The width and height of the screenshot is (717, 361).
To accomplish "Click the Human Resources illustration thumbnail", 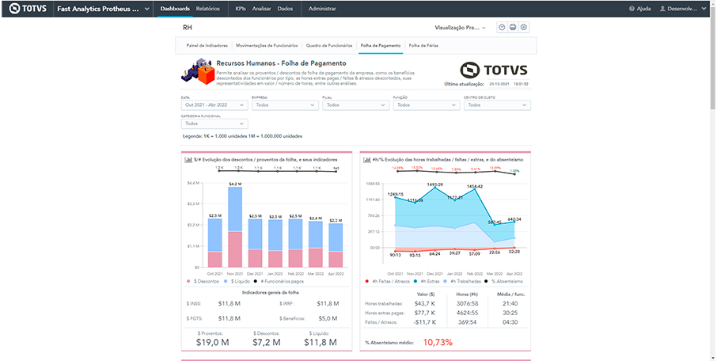I will tap(198, 71).
